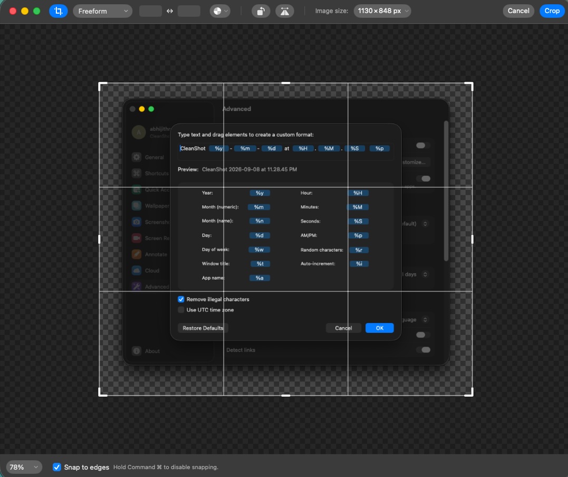This screenshot has width=568, height=477.
Task: Click the crop height input field
Action: (189, 11)
